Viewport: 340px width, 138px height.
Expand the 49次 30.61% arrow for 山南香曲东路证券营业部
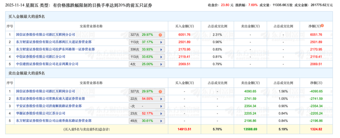tap(161, 121)
